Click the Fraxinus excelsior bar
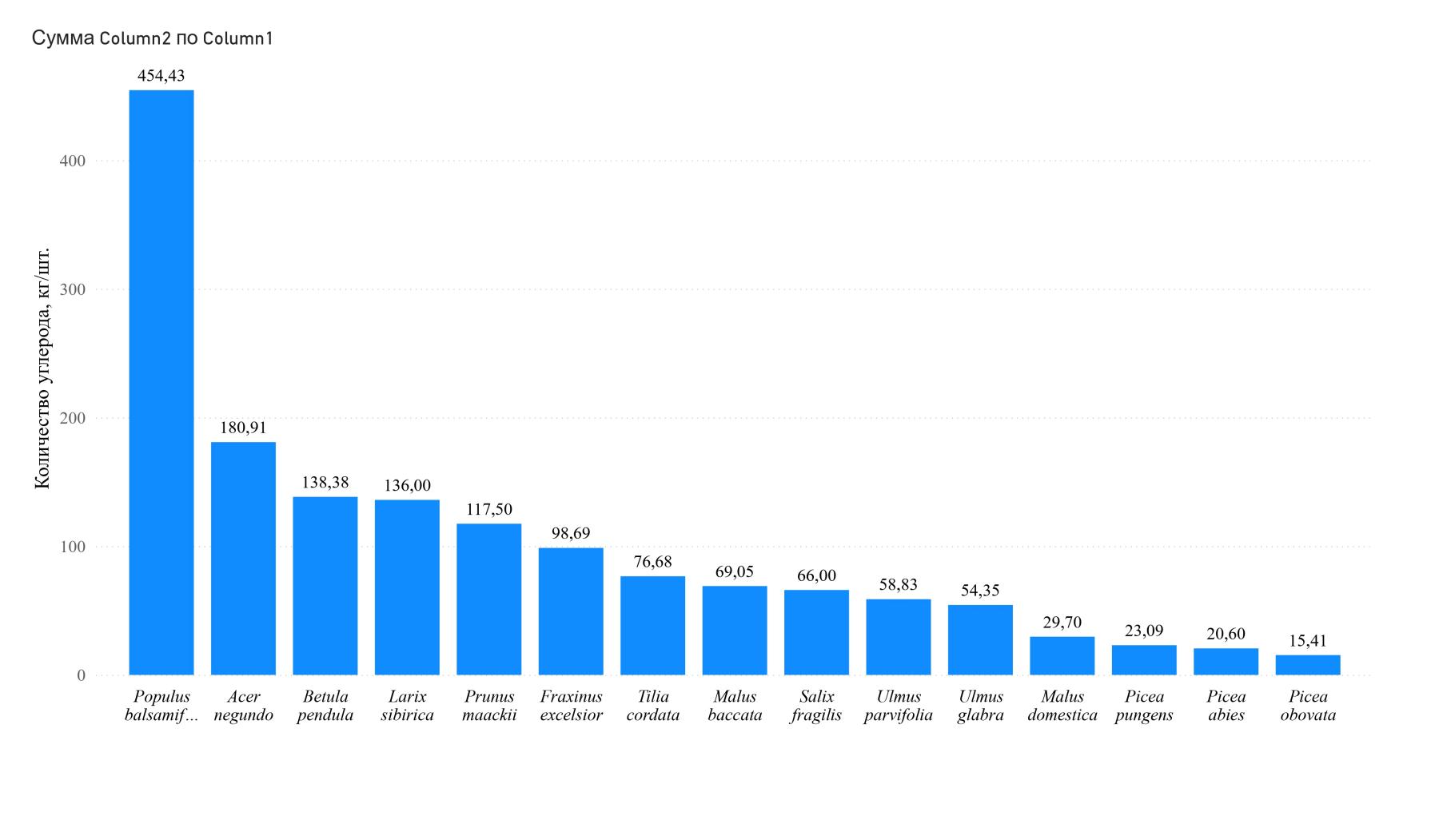Image resolution: width=1439 pixels, height=832 pixels. (571, 611)
